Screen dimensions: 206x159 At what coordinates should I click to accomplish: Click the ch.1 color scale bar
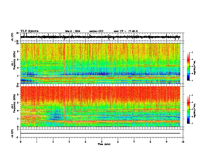pos(188,67)
